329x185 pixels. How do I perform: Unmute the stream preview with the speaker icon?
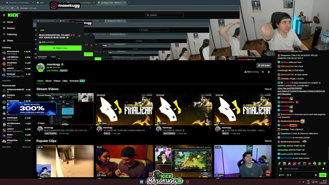79,36
